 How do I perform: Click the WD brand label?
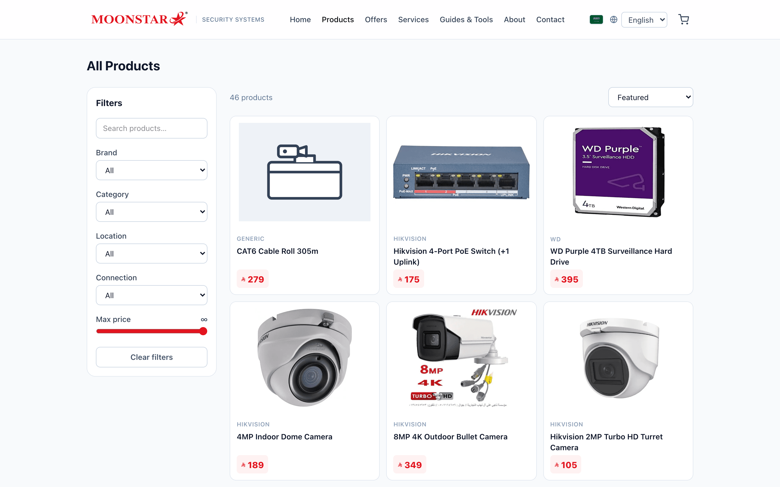[x=555, y=239]
